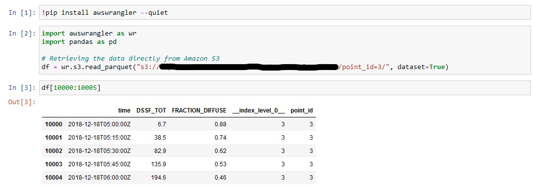533x187 pixels.
Task: Click the 'Retrieving the data' comment line
Action: tap(131, 58)
